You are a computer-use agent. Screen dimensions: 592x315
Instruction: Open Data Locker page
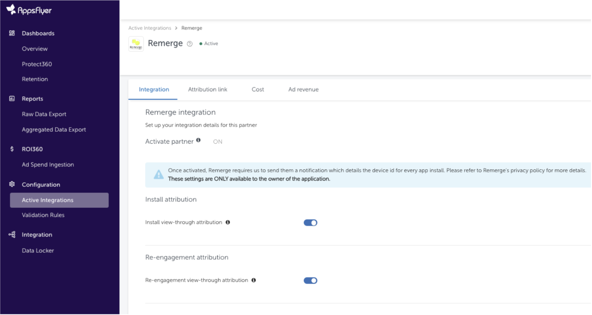(38, 251)
